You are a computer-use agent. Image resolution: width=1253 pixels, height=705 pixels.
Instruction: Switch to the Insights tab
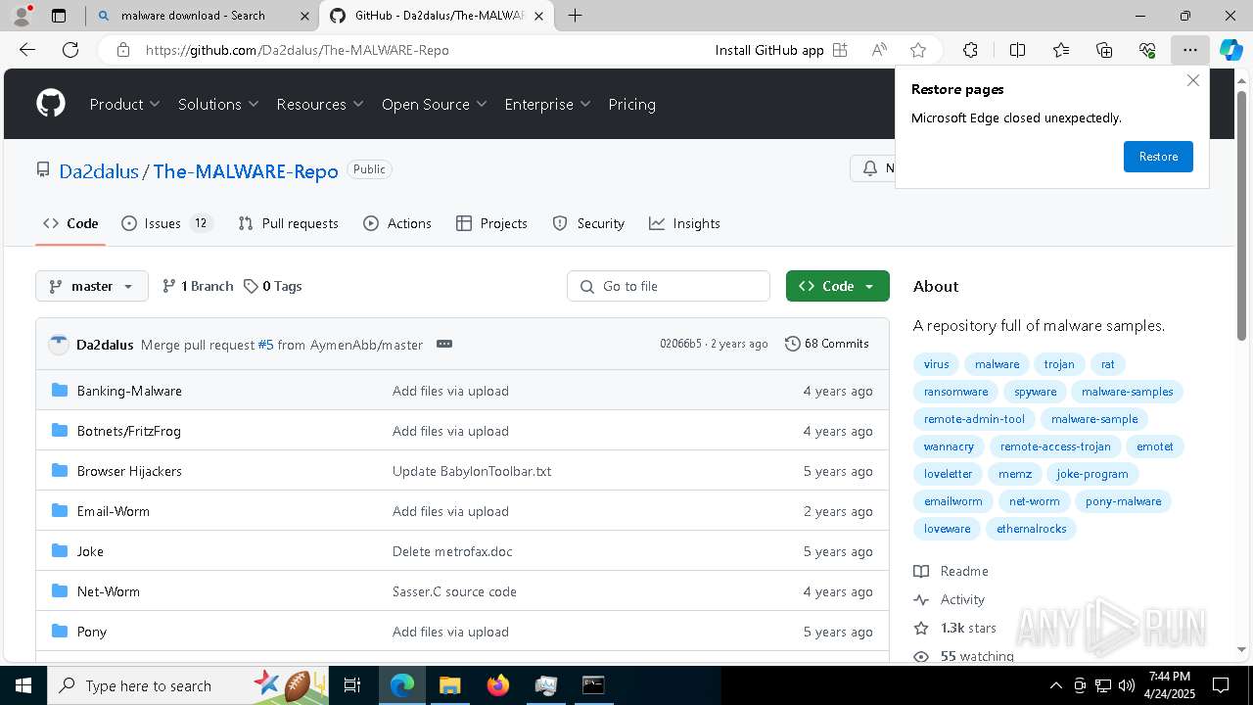(x=684, y=223)
